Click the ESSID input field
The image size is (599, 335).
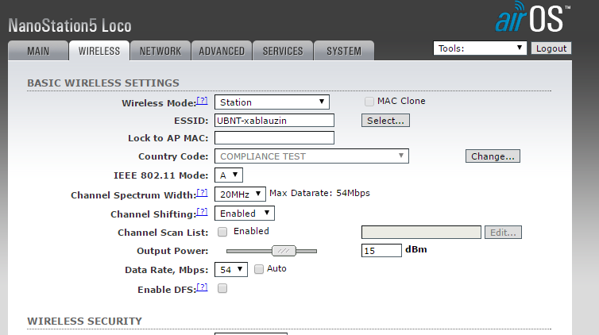coord(274,120)
